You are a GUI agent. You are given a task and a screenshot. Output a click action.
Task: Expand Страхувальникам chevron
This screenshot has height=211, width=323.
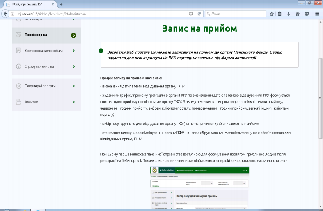point(74,66)
